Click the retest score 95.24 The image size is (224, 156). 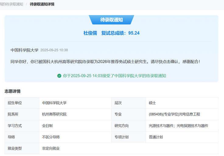(x=134, y=33)
